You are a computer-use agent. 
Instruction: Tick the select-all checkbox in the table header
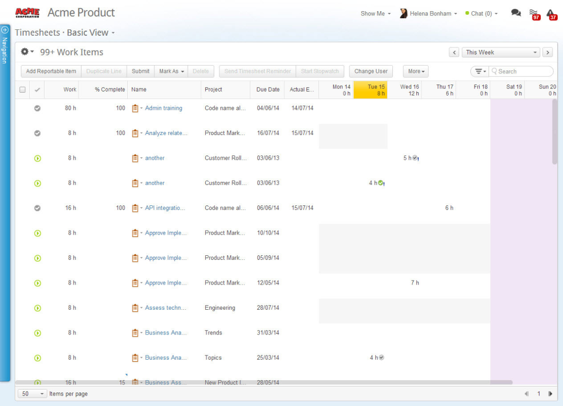pos(22,90)
